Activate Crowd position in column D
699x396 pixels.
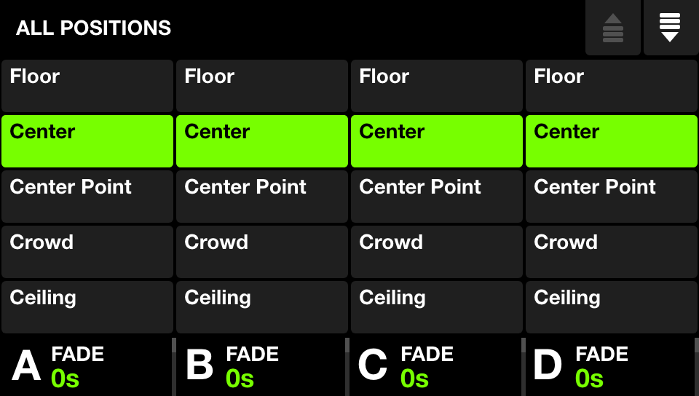pyautogui.click(x=612, y=252)
